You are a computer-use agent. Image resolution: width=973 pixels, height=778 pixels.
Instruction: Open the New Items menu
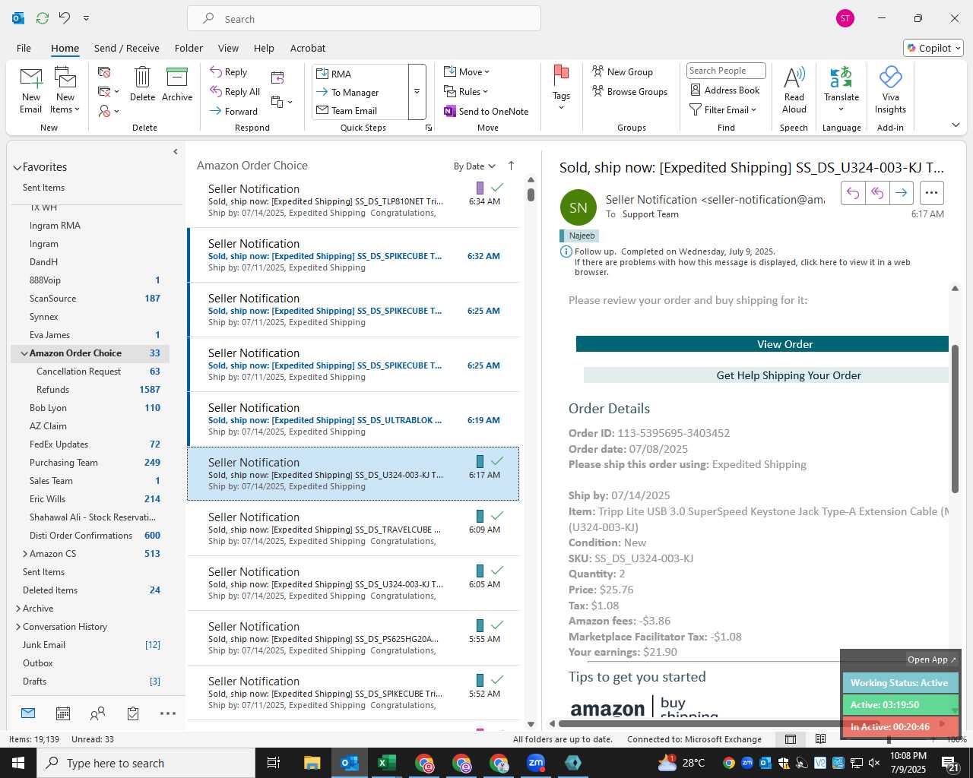pyautogui.click(x=65, y=90)
